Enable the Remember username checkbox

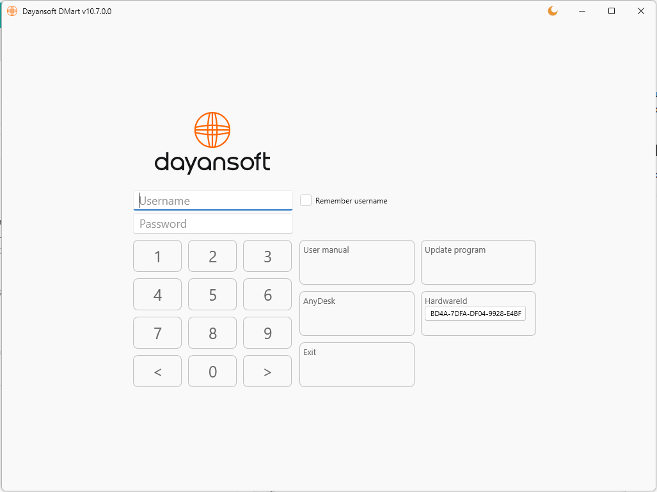point(306,200)
